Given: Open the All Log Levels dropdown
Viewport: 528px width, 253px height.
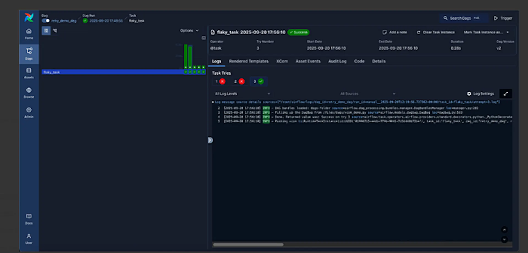Looking at the screenshot, I should pos(242,94).
